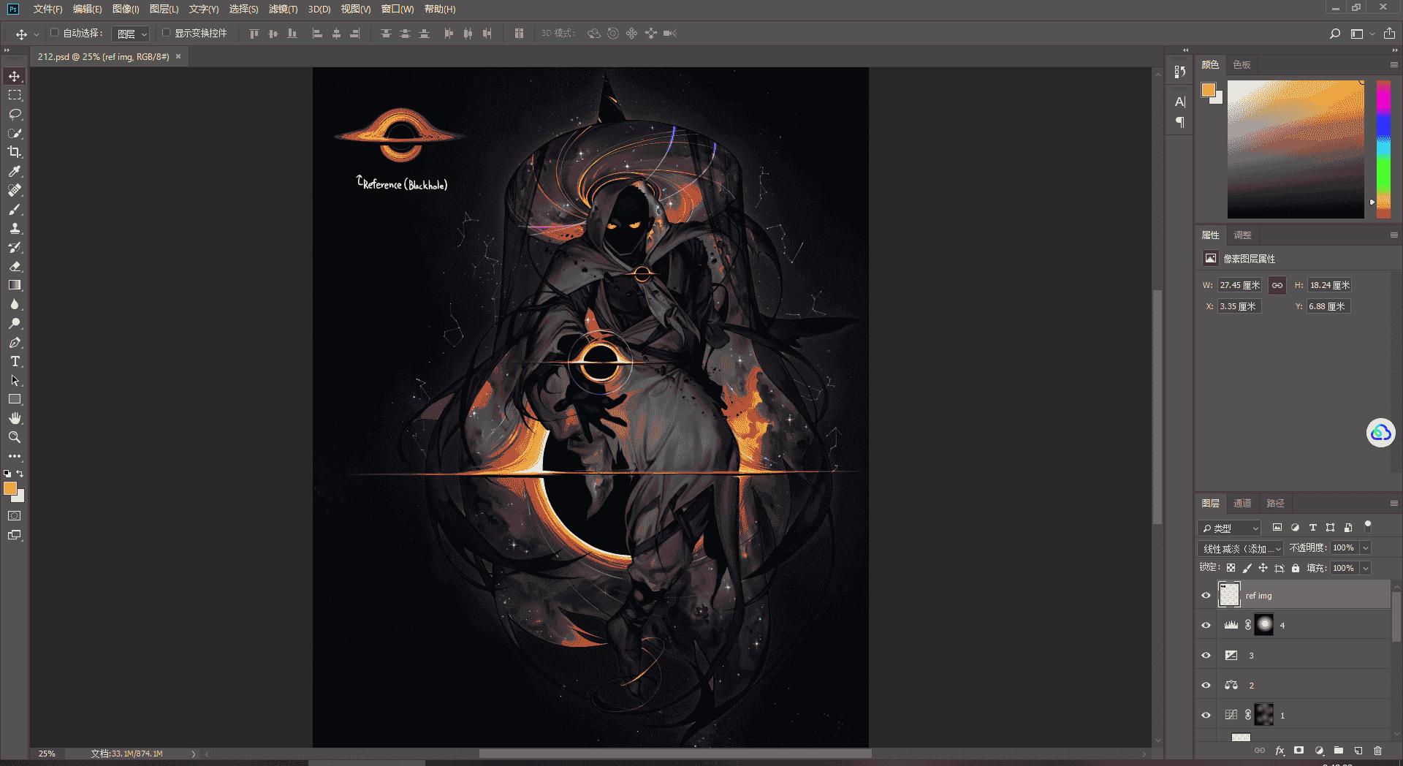Select the Horizontal Type tool
The image size is (1403, 766).
[x=15, y=361]
